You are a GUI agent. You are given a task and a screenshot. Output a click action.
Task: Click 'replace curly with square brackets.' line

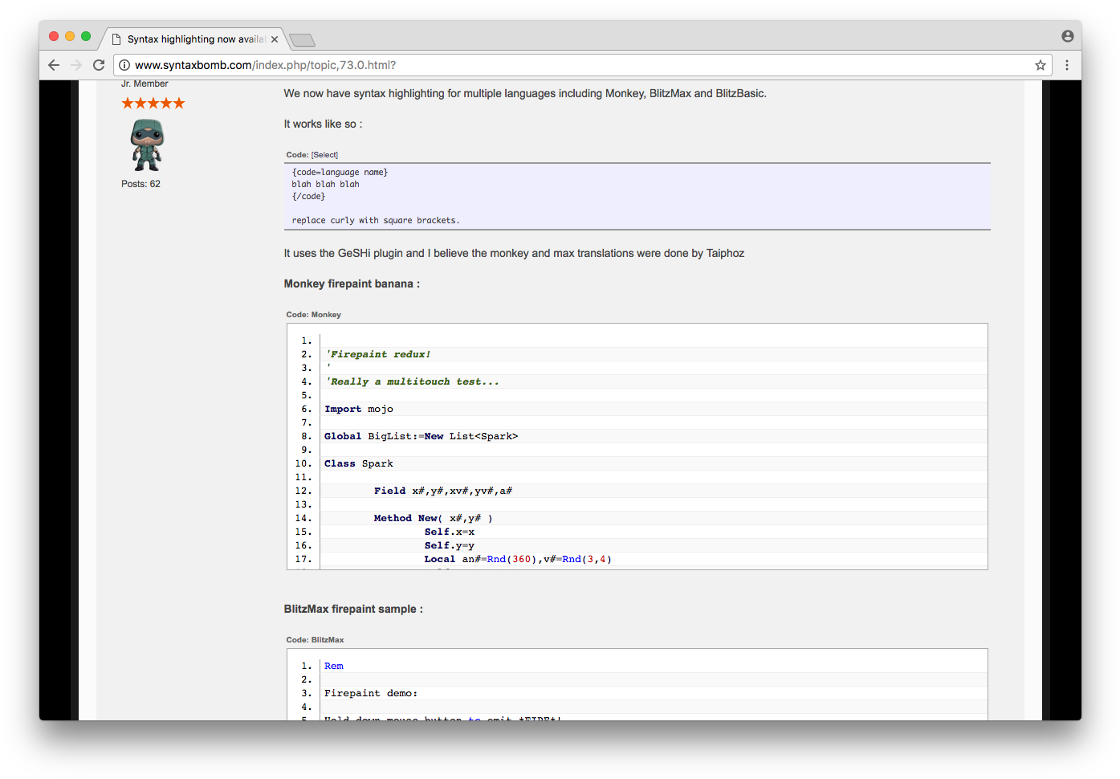376,221
